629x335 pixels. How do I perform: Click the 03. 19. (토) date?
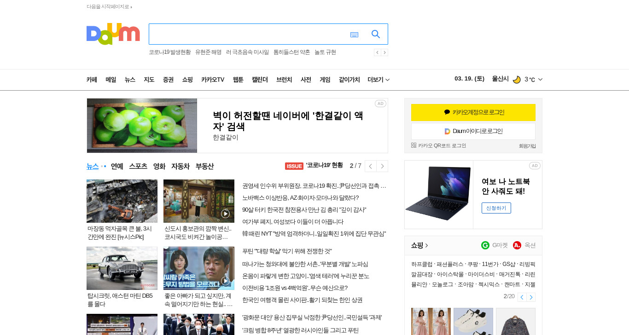pyautogui.click(x=469, y=79)
